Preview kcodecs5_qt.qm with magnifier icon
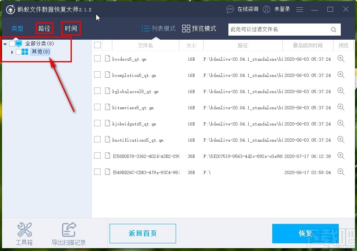 tap(341, 59)
